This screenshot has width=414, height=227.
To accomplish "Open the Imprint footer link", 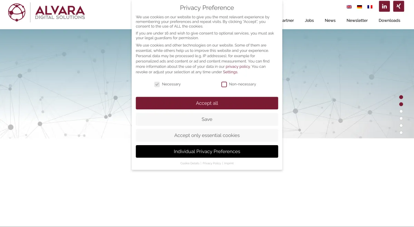I will click(x=229, y=163).
